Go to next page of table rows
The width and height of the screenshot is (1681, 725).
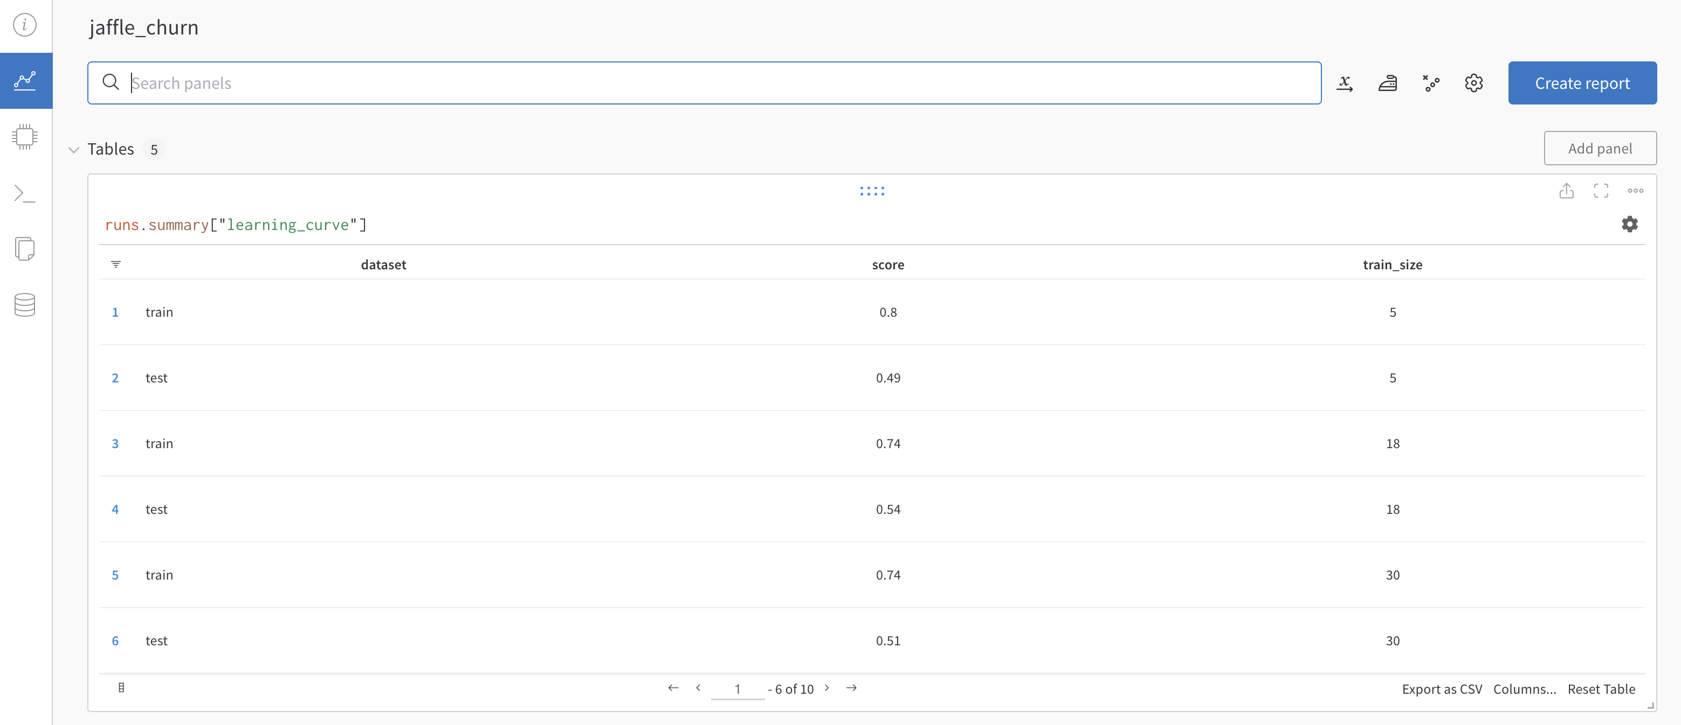point(827,688)
